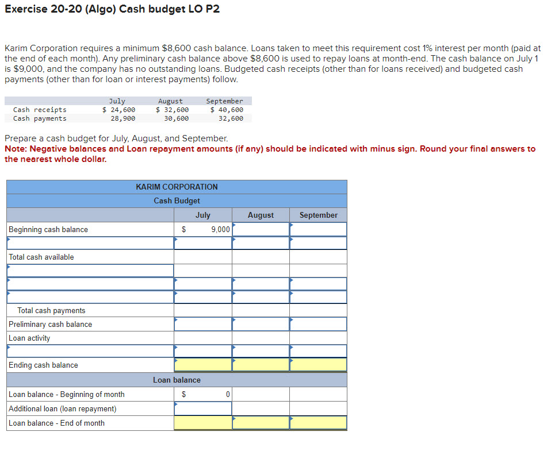Click the September Beginning cash balance input

(318, 229)
